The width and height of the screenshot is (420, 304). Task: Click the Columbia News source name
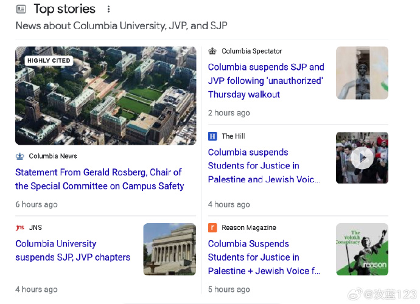click(53, 156)
